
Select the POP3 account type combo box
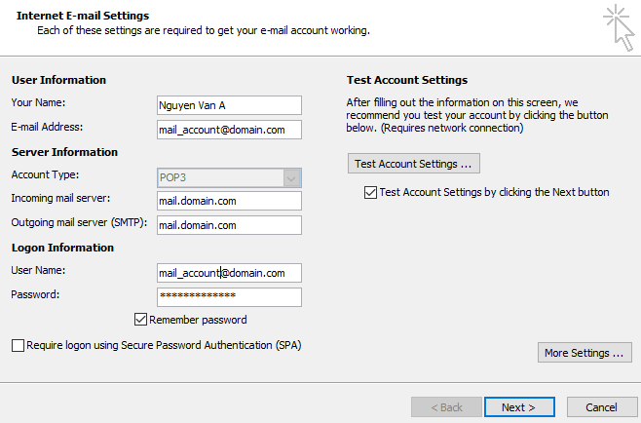point(229,178)
